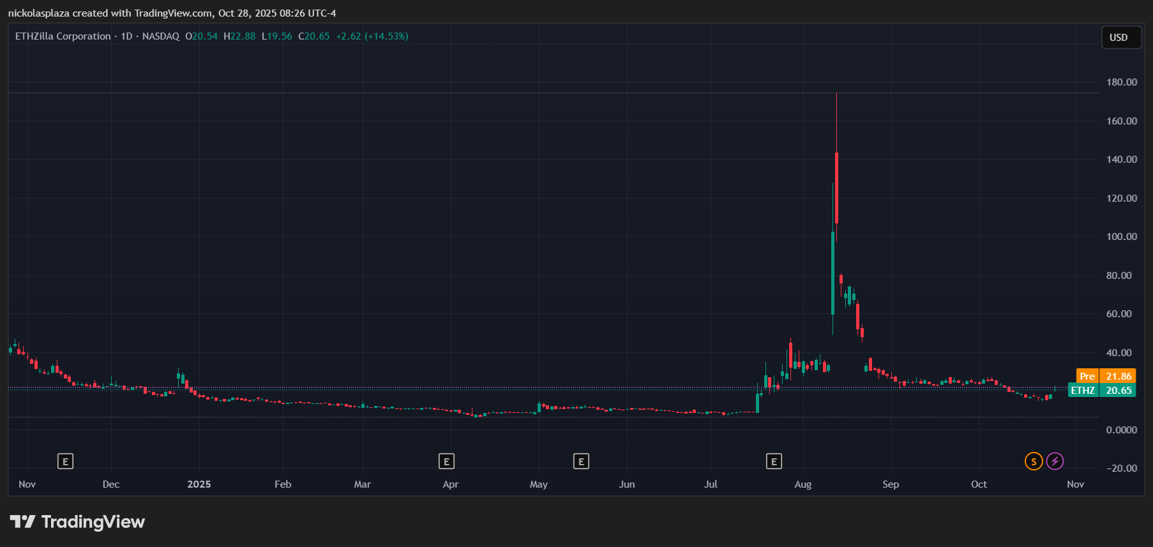Select the Aug label on time axis
The image size is (1153, 547).
tap(803, 484)
